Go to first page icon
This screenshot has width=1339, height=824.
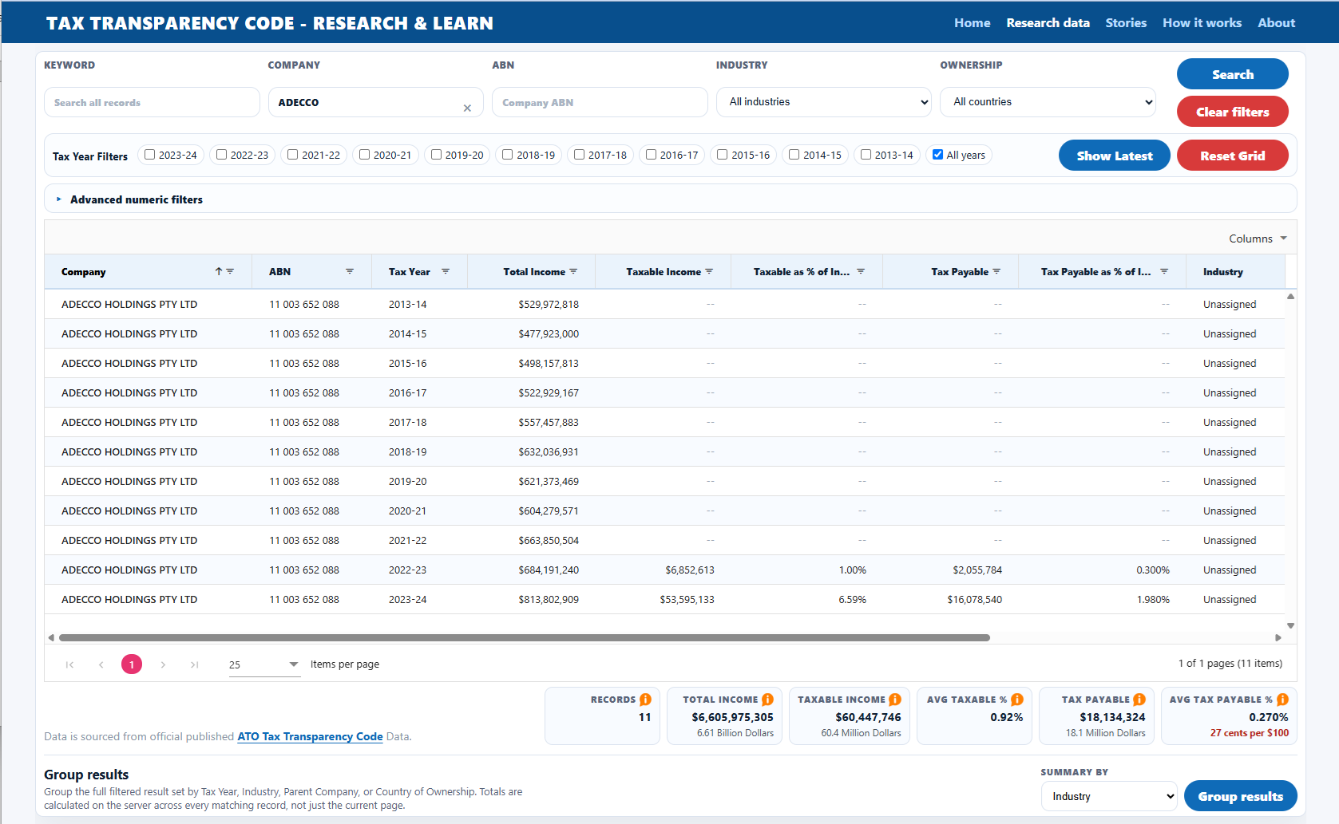click(x=69, y=664)
